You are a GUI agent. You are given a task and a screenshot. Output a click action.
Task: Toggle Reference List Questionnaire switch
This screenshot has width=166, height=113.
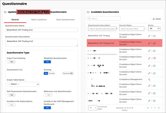48,95
